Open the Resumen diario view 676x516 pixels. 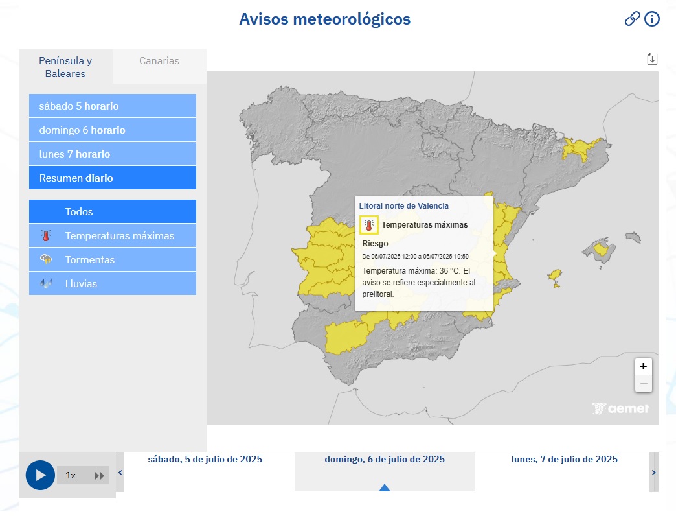coord(113,178)
